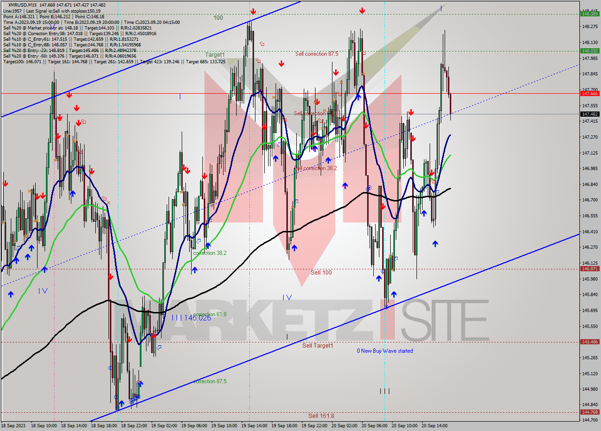The width and height of the screenshot is (601, 431).
Task: Click the green '100' level label
Action: [x=218, y=18]
